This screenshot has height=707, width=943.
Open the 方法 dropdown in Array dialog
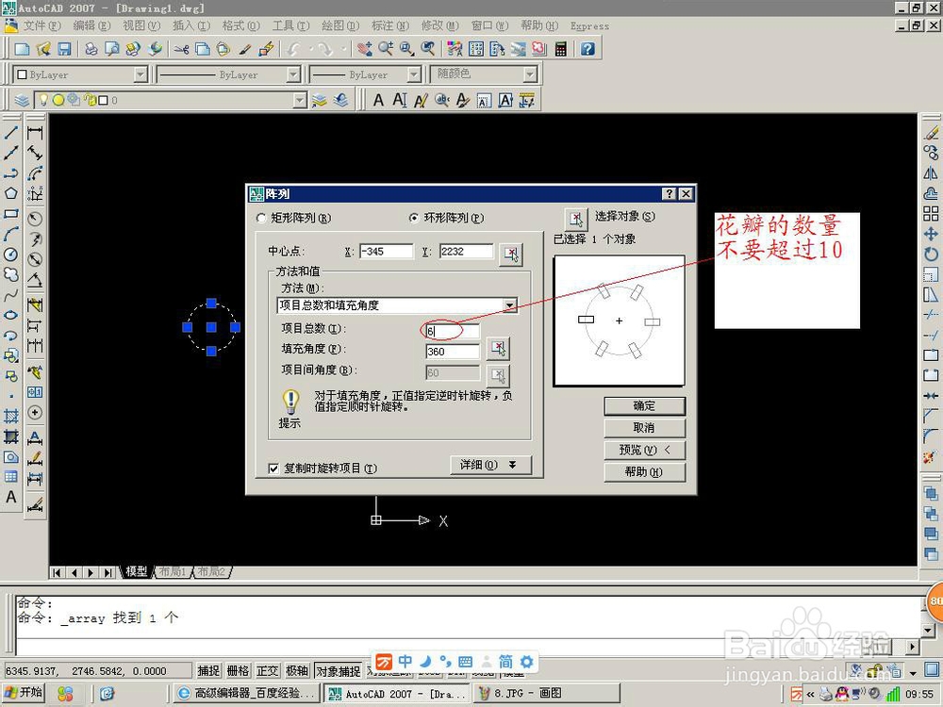point(510,304)
